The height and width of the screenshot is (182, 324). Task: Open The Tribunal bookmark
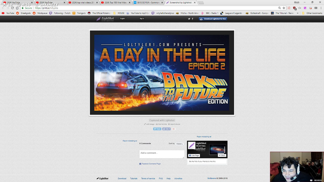(x=282, y=13)
